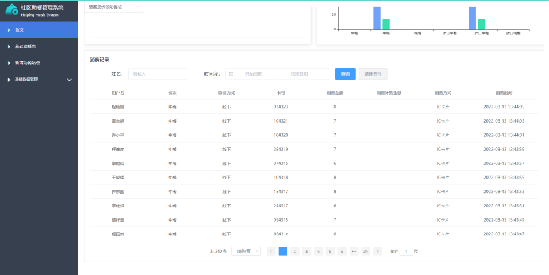This screenshot has width=549, height=275.
Task: Go to next page with right arrow
Action: (377, 251)
